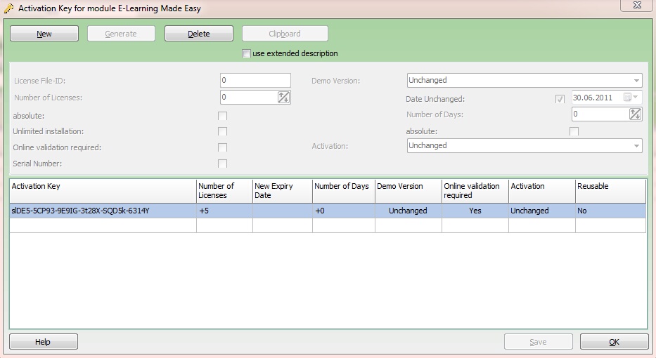The width and height of the screenshot is (656, 358).
Task: Toggle the Online validation required checkbox
Action: 222,147
